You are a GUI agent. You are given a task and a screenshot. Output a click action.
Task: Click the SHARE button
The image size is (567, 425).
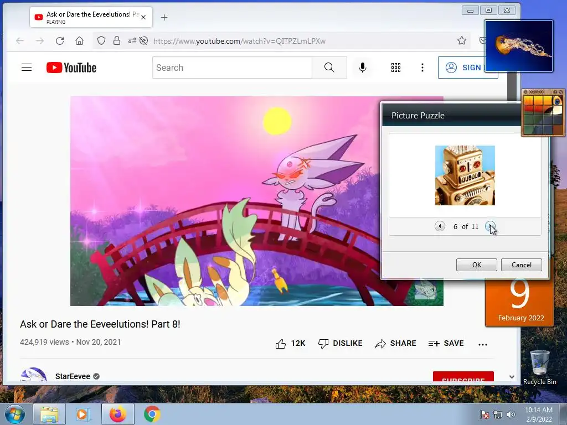click(395, 343)
